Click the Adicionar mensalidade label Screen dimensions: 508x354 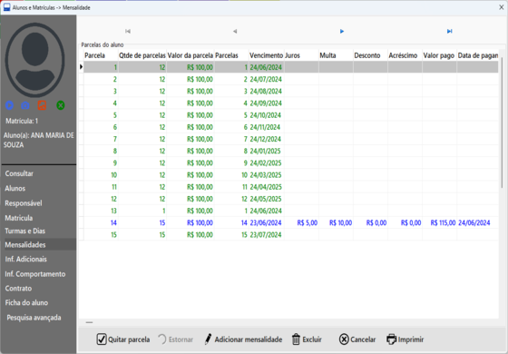coord(249,339)
